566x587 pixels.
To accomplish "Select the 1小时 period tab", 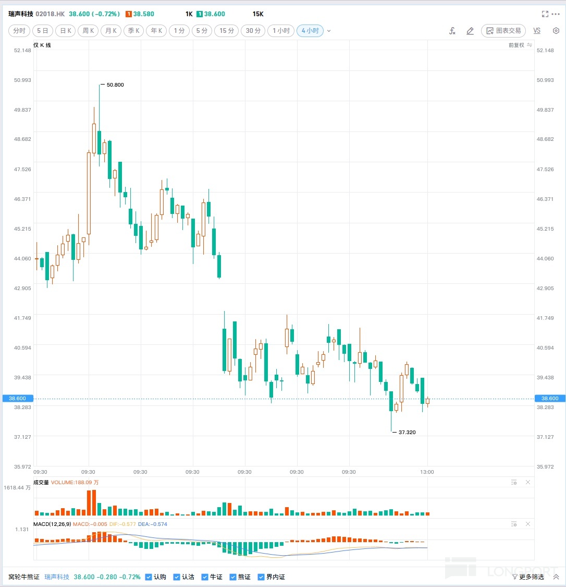I will pyautogui.click(x=281, y=31).
